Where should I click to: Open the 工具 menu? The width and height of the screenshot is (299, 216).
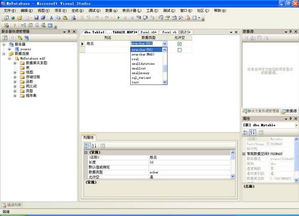(152, 10)
